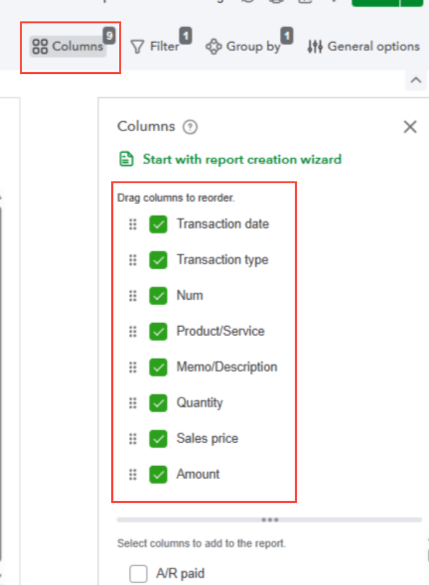Open the Group by options
Viewport: 429px width, 585px height.
[x=246, y=46]
